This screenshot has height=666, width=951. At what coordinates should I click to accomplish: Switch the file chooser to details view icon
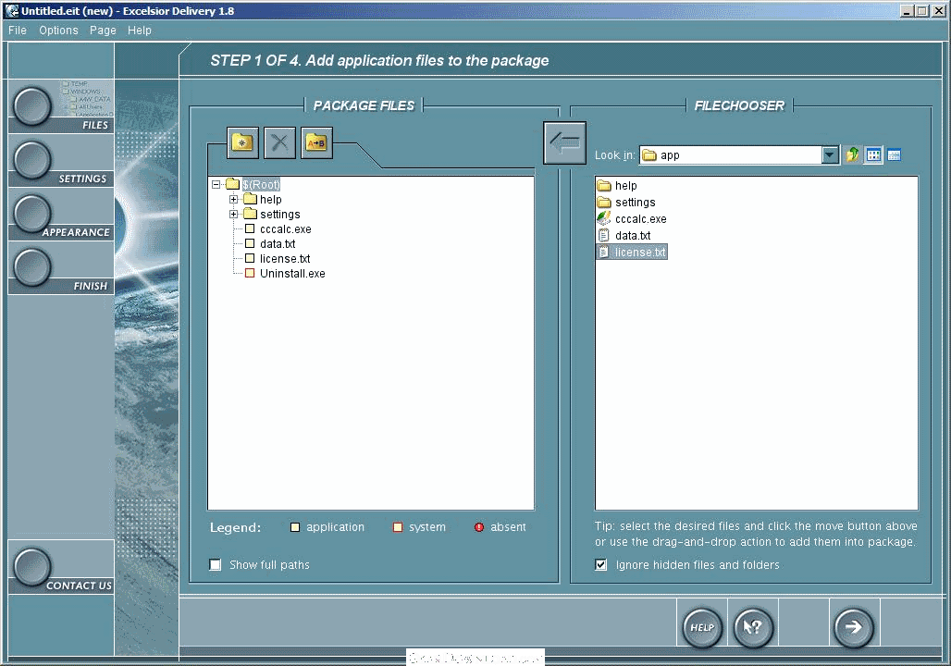point(894,154)
